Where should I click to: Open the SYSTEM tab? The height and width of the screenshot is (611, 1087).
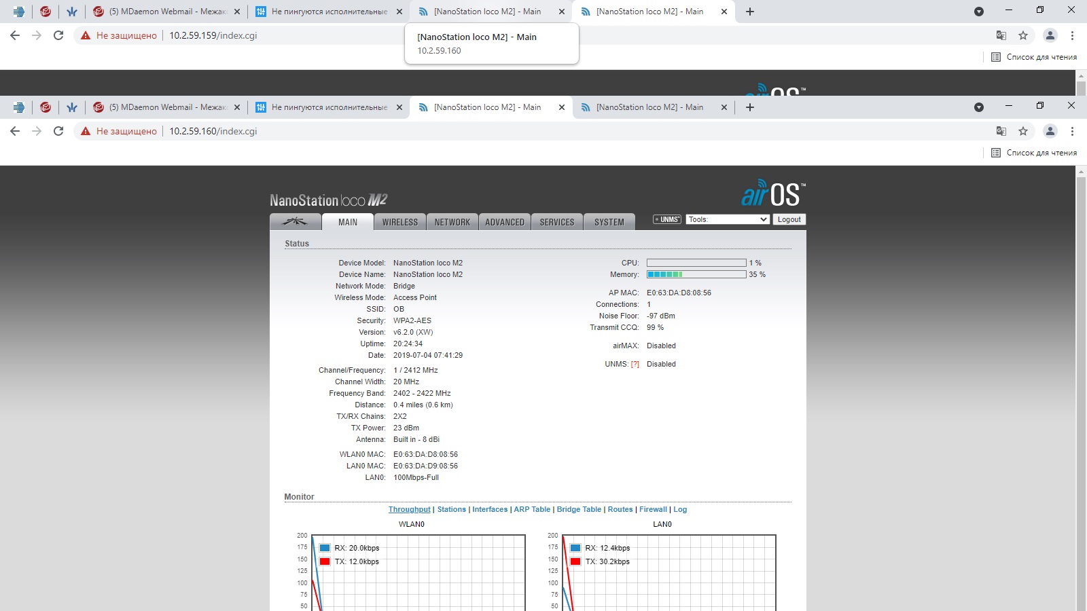pos(609,222)
